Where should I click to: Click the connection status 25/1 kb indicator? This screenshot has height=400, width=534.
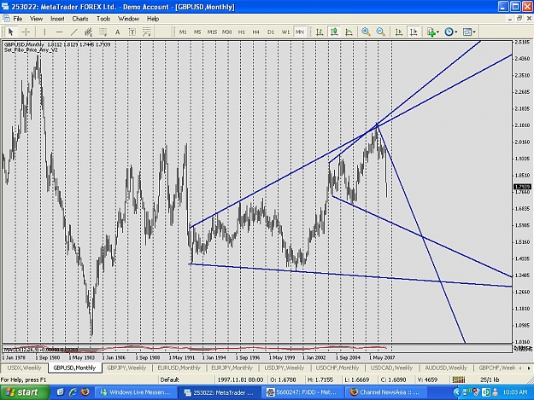point(490,380)
